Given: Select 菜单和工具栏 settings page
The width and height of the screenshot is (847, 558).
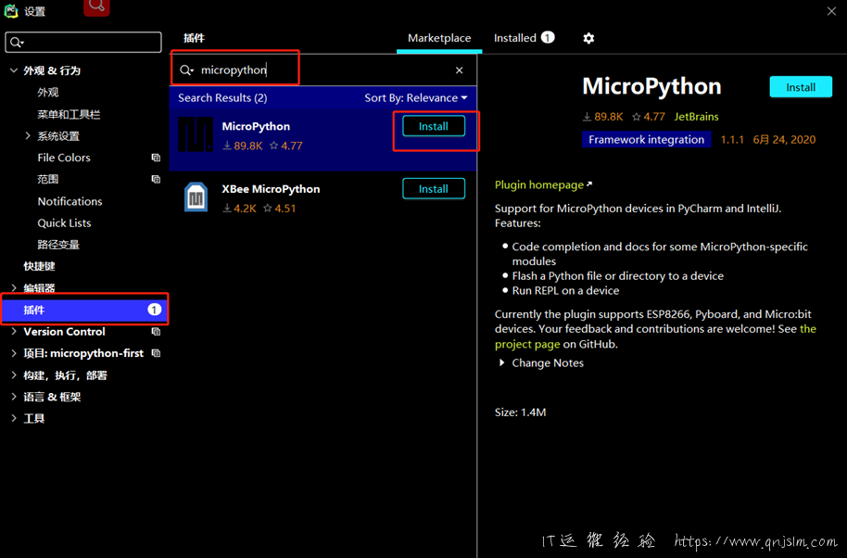Looking at the screenshot, I should point(69,114).
